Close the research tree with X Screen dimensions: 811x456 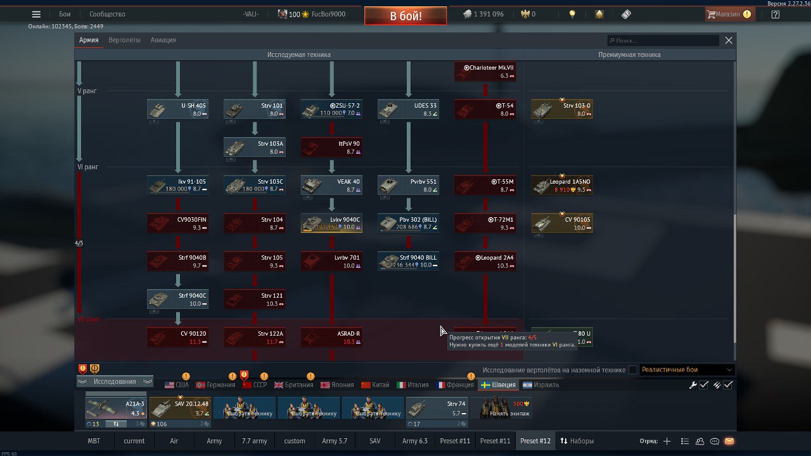point(729,40)
